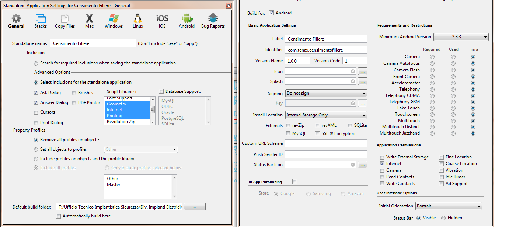Screen dimensions: 516x227
Task: Open the Stacks settings pane
Action: coord(41,21)
